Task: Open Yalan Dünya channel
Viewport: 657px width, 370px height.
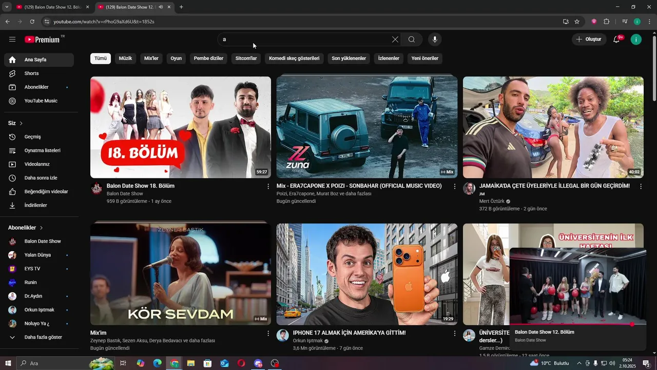Action: pos(39,255)
